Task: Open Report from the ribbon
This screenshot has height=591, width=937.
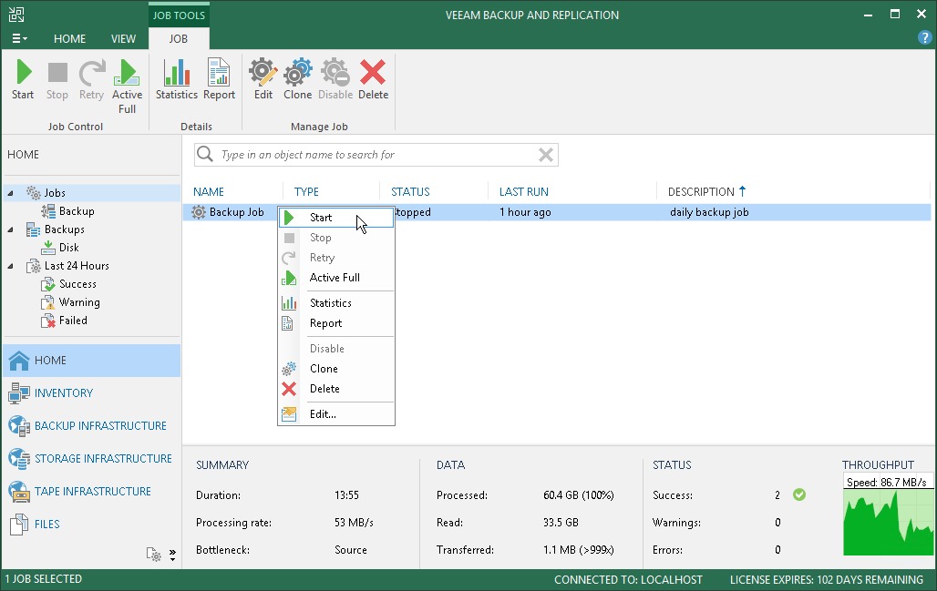Action: pyautogui.click(x=219, y=79)
